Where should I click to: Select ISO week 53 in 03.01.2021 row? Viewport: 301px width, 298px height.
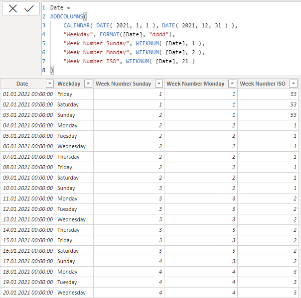coord(268,115)
